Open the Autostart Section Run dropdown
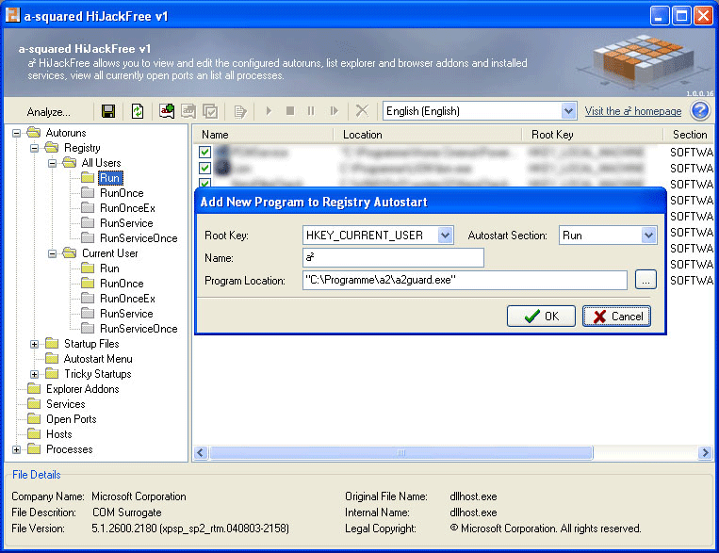 648,236
